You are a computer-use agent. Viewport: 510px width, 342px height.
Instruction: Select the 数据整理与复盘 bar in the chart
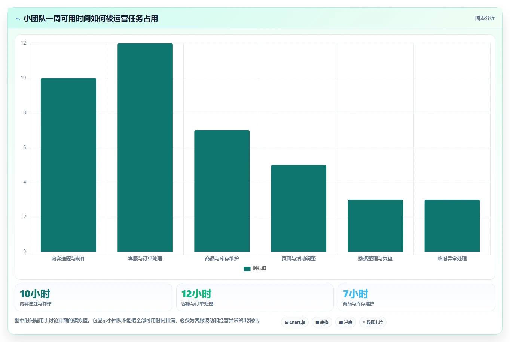pos(375,226)
